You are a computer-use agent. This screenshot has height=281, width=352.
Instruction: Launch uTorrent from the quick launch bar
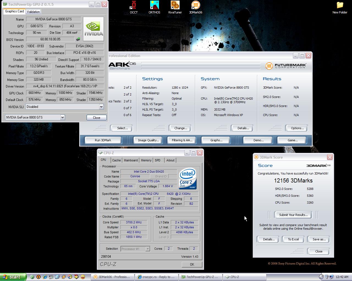[32, 277]
